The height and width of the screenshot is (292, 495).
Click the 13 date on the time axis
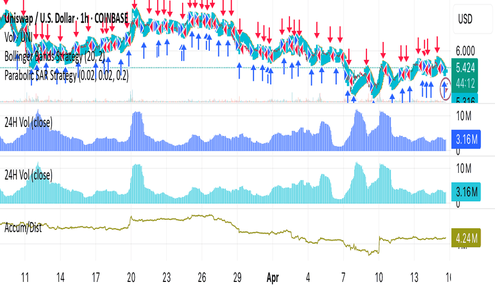[414, 278]
